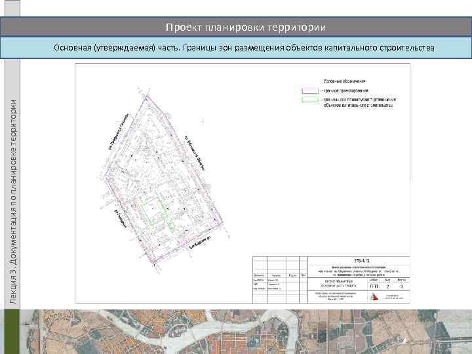Pick the purple design boundary legend swatch
The width and height of the screenshot is (472, 354).
pos(309,90)
